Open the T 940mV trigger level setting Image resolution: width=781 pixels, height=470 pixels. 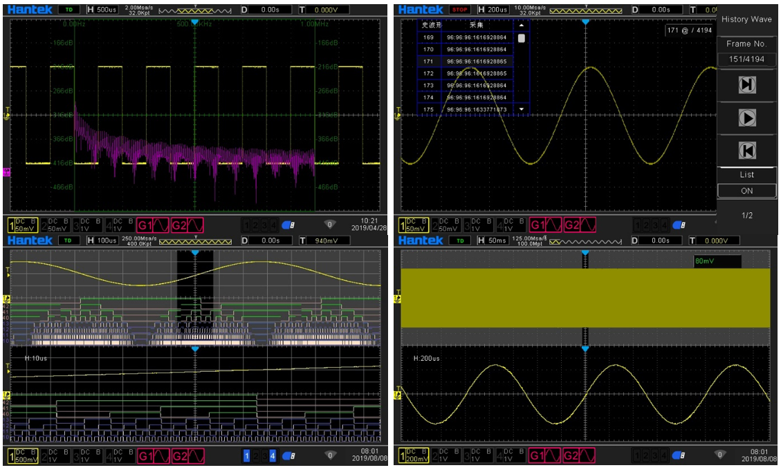(x=322, y=241)
